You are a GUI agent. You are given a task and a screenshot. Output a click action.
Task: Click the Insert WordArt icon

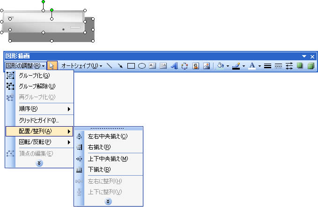174,66
